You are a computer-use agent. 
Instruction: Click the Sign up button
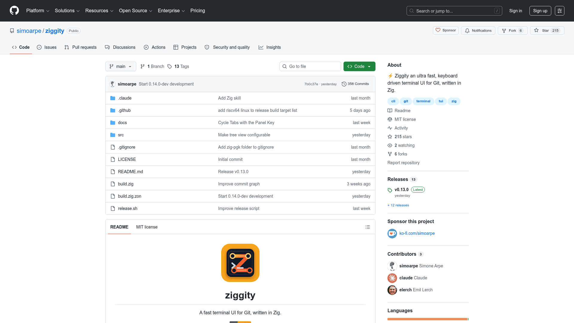(x=540, y=11)
